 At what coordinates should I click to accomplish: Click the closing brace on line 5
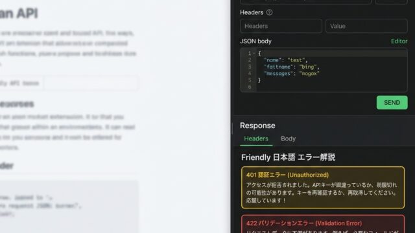[259, 80]
